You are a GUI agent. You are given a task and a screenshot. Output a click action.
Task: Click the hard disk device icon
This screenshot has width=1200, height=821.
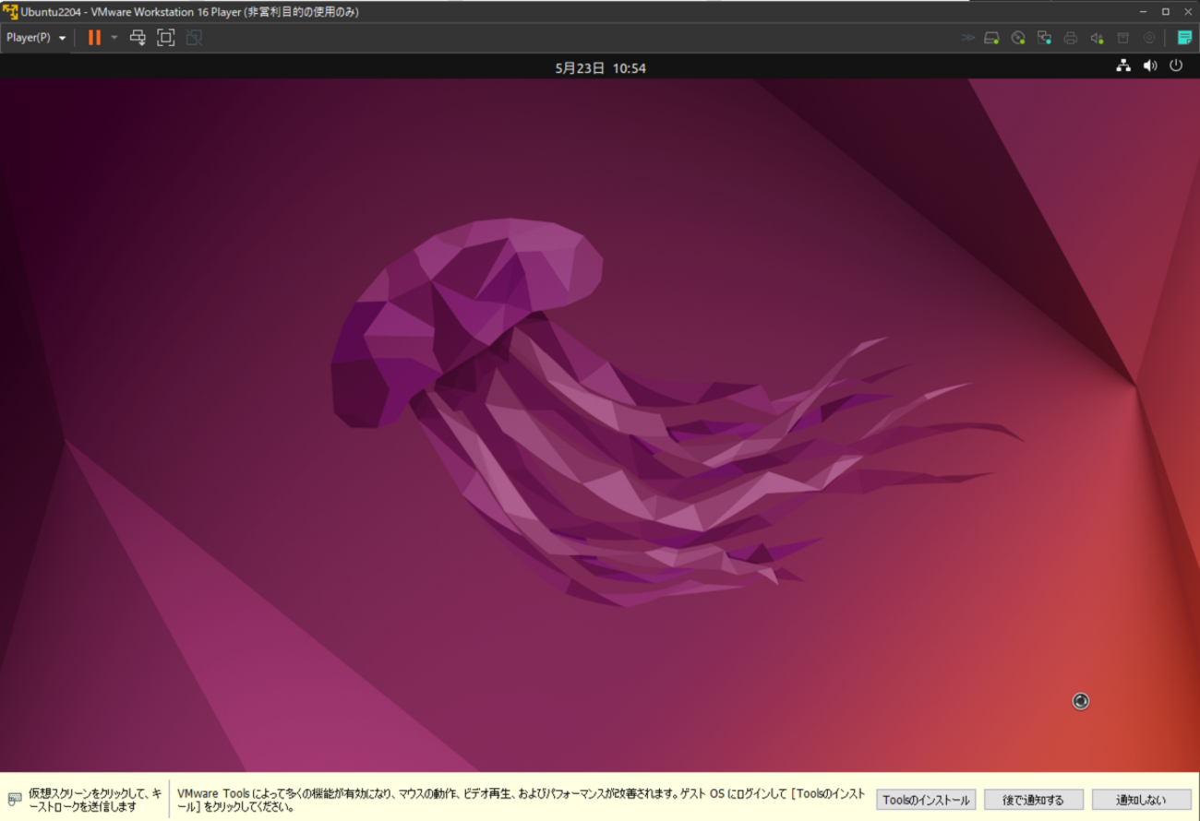[x=992, y=38]
